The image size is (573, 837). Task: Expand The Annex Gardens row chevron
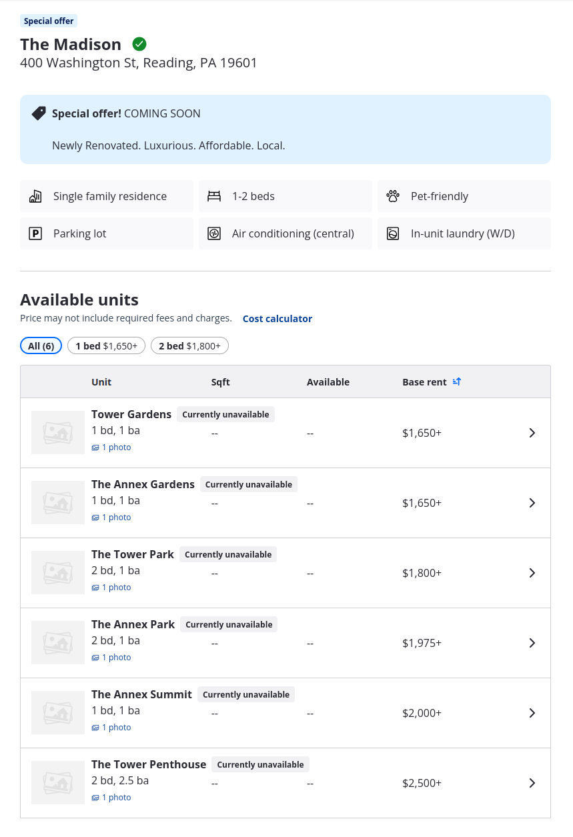pos(532,503)
